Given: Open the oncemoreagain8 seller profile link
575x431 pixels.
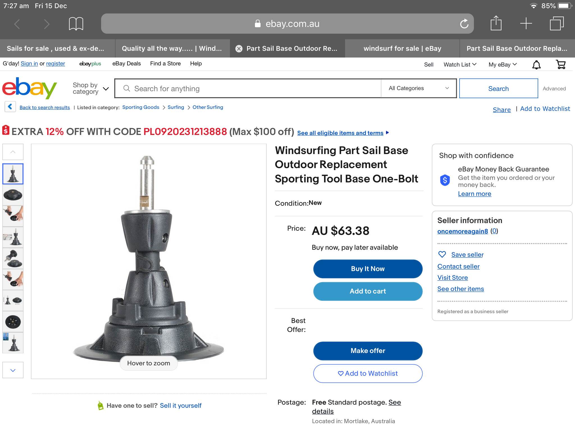Looking at the screenshot, I should (x=462, y=231).
